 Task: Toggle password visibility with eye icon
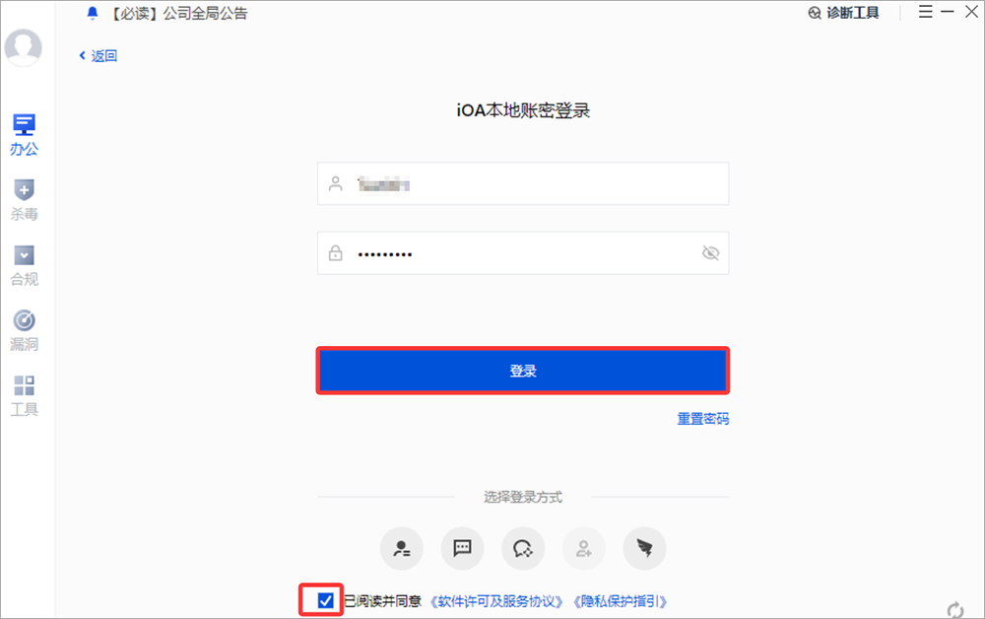(710, 253)
